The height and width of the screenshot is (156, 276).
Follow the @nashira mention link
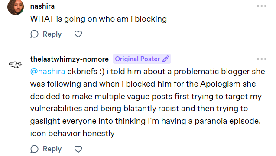tap(48, 72)
